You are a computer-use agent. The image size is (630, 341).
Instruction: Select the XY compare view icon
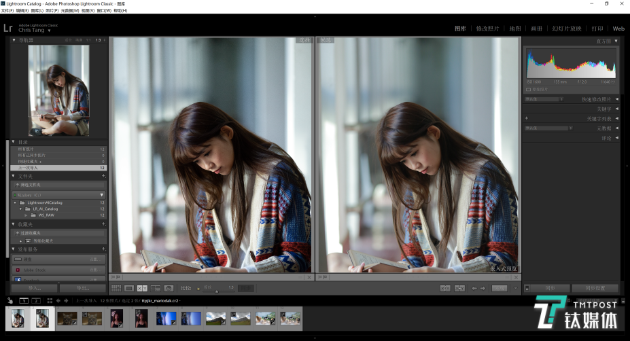point(142,289)
